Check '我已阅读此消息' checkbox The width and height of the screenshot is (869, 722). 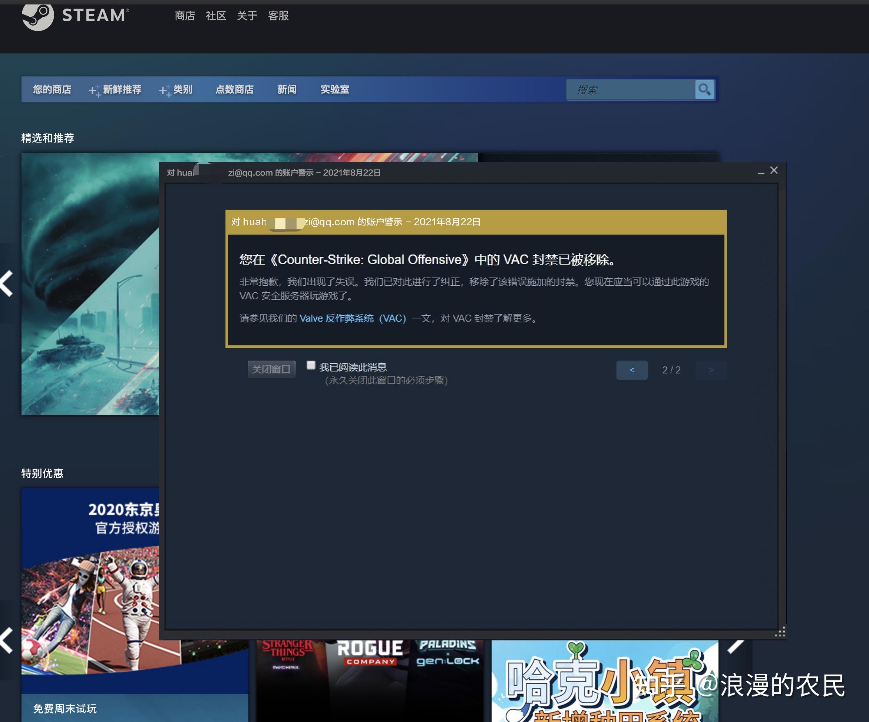(311, 365)
